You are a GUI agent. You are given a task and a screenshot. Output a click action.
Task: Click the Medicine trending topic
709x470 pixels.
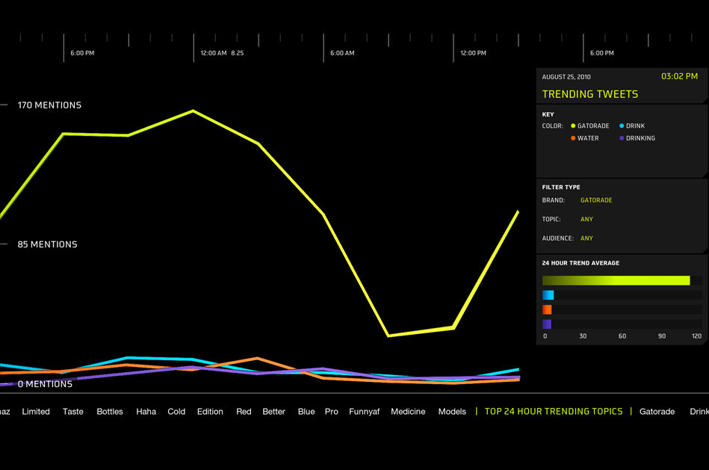coord(408,412)
